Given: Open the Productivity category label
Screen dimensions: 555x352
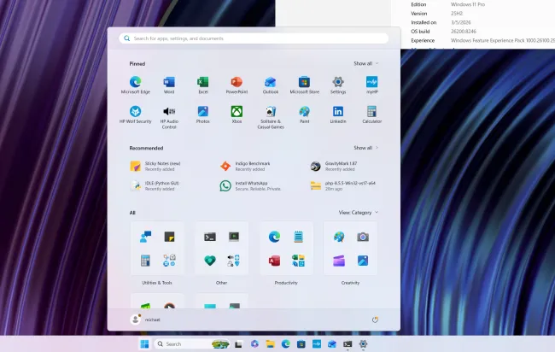Looking at the screenshot, I should [x=286, y=283].
